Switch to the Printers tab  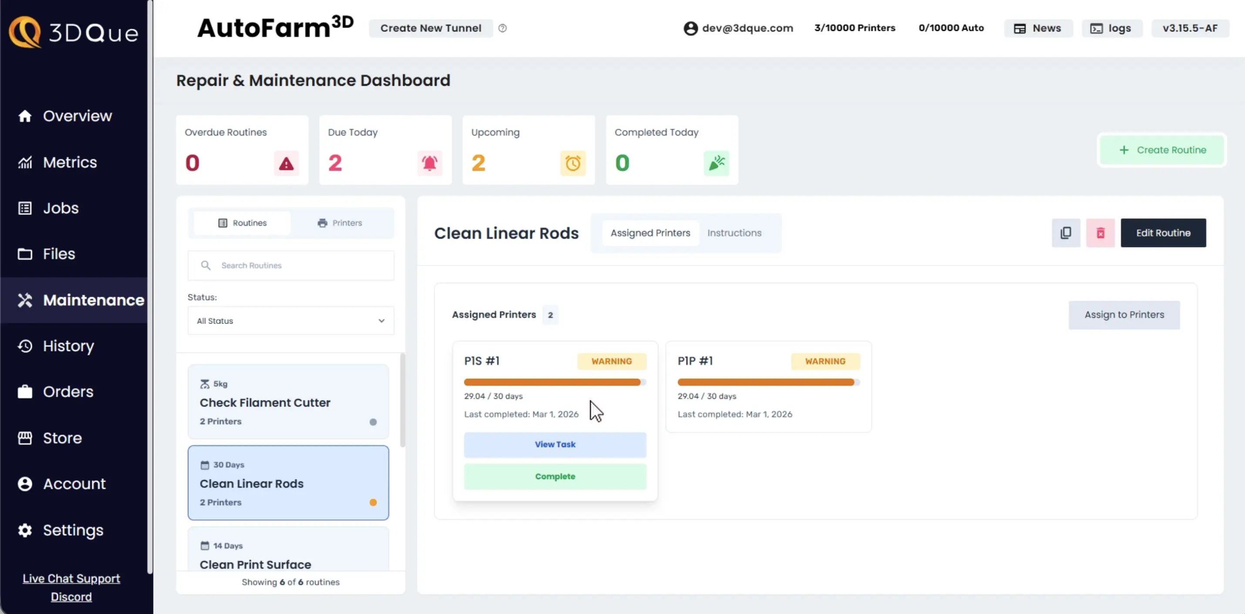click(x=340, y=223)
